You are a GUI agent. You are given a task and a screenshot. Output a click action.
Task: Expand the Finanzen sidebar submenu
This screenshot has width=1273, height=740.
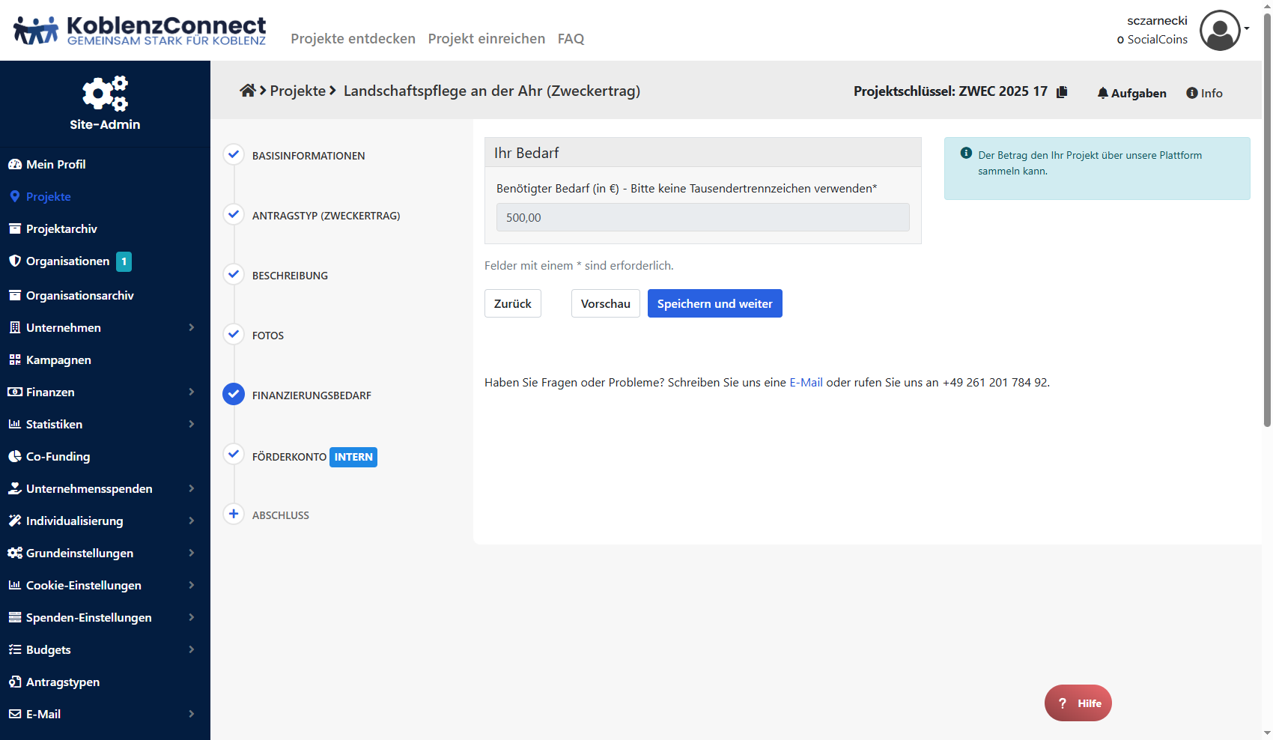[191, 392]
